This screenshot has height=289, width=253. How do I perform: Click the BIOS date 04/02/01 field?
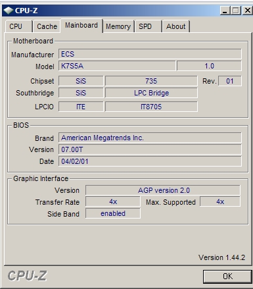(x=150, y=161)
